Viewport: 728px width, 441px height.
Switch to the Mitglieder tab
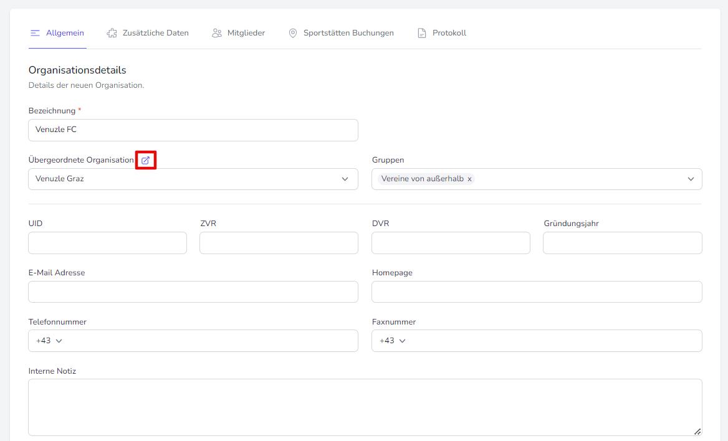(246, 33)
